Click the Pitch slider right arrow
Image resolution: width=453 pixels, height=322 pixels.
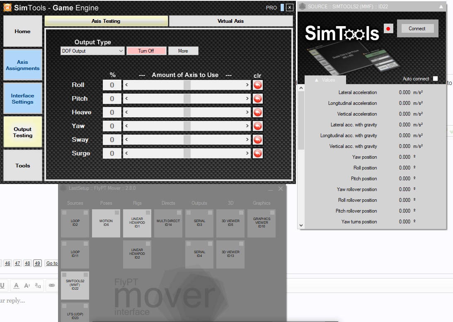click(247, 99)
